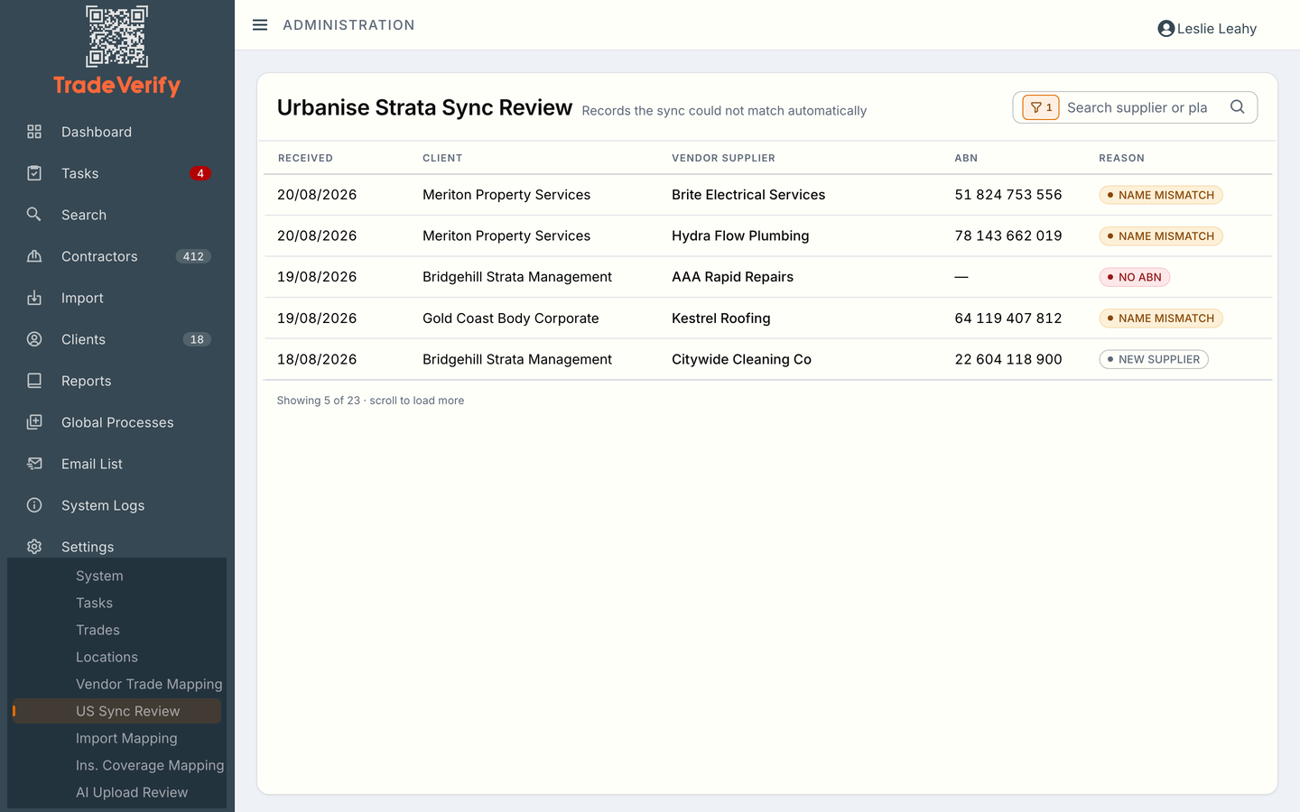1300x812 pixels.
Task: Click the Tasks badge showing 4
Action: pos(200,173)
